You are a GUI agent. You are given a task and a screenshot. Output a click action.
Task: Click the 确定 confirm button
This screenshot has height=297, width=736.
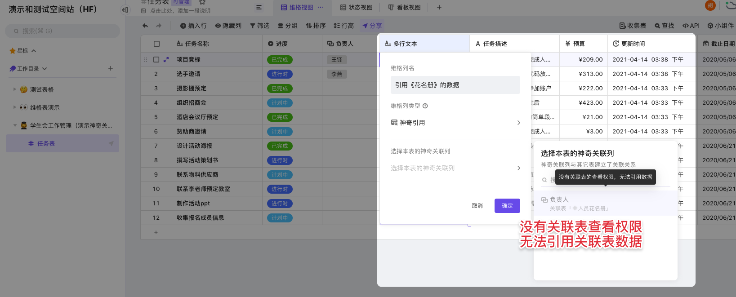pyautogui.click(x=507, y=206)
